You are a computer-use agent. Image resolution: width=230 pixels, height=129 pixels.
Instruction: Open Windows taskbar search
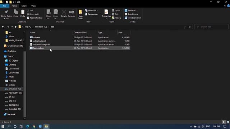(9, 126)
